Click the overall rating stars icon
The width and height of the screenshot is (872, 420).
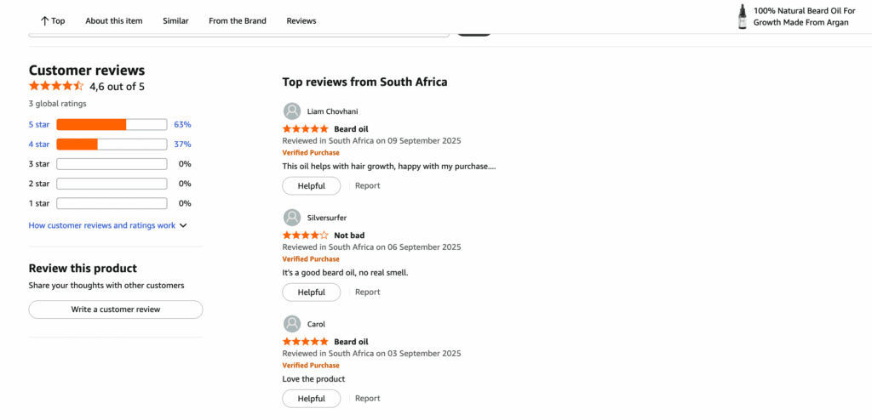click(56, 86)
